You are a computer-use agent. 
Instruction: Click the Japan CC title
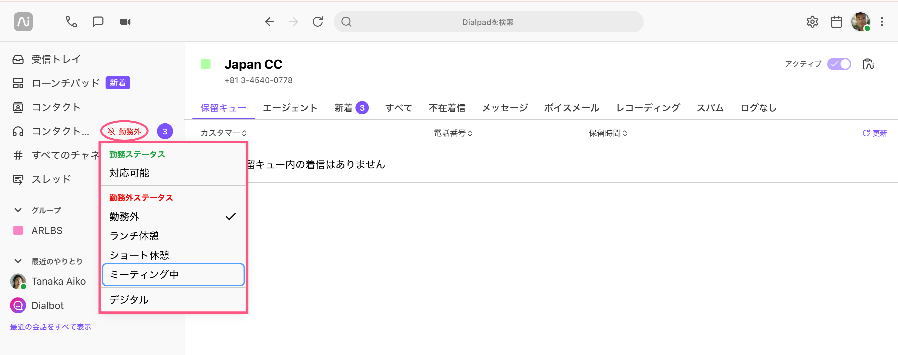coord(253,64)
